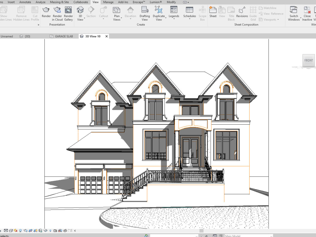Switch to the Annotate ribbon tab
The width and height of the screenshot is (316, 237).
pyautogui.click(x=25, y=2)
